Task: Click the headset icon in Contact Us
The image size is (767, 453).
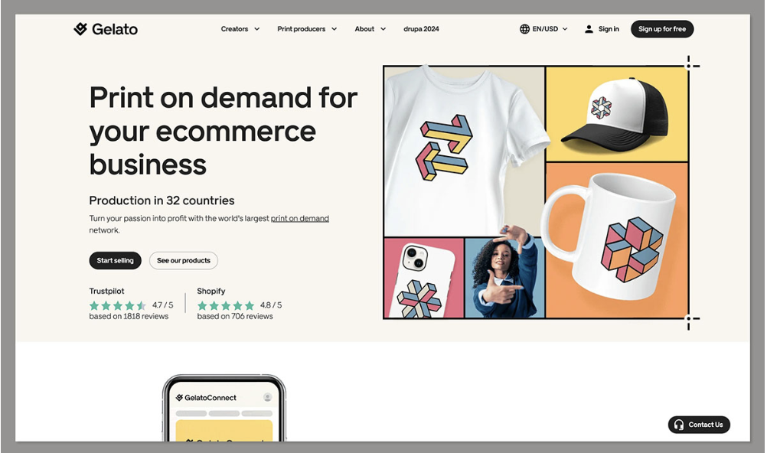Action: pyautogui.click(x=678, y=425)
